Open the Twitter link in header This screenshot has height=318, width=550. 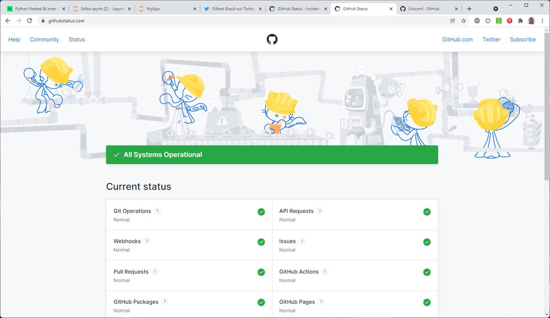click(491, 39)
